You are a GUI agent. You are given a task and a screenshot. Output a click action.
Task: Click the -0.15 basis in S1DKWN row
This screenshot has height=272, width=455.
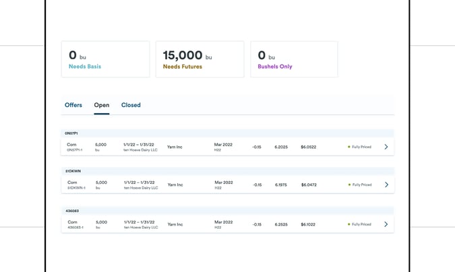[257, 184]
